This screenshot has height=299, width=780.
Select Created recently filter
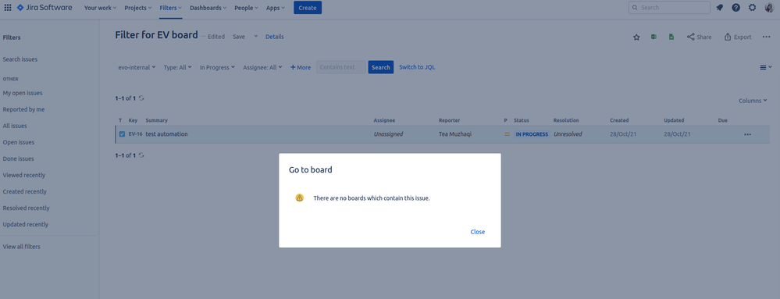click(x=25, y=191)
